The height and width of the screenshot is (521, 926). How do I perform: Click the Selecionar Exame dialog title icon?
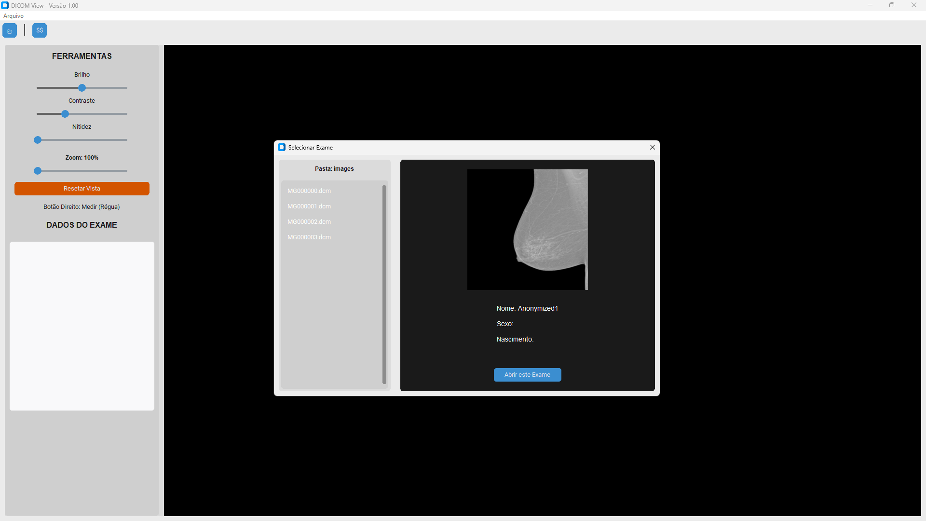coord(282,147)
